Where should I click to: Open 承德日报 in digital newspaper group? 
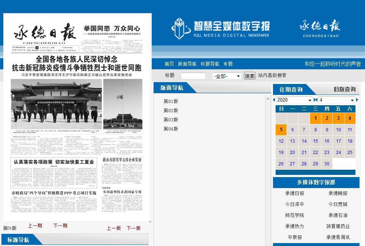295,193
